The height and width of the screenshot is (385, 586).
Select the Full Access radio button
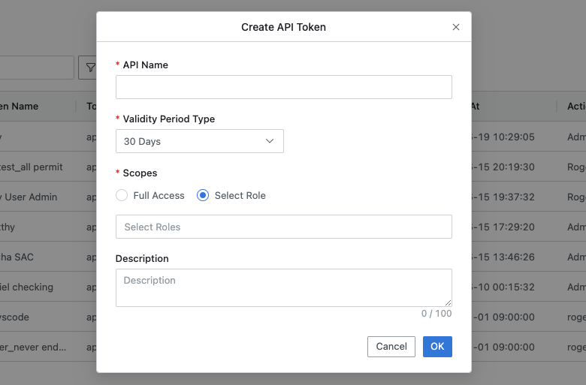(x=122, y=195)
